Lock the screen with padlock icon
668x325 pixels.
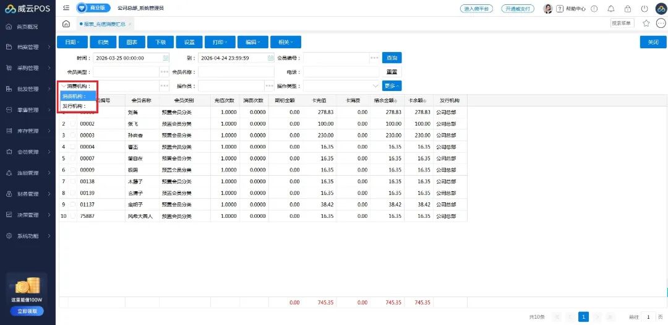pos(628,9)
